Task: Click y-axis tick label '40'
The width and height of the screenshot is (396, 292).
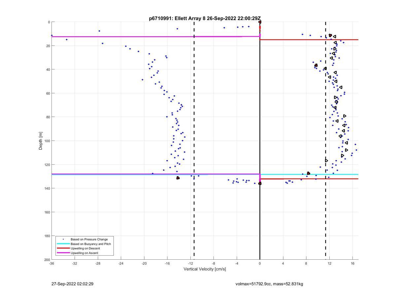Action: tap(48, 70)
